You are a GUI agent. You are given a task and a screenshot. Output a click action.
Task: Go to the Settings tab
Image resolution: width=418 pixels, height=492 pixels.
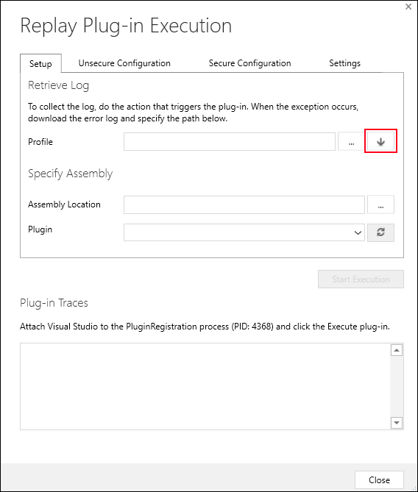pyautogui.click(x=344, y=63)
